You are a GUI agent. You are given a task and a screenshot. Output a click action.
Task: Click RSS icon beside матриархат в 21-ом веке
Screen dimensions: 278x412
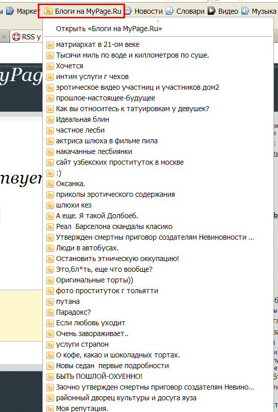(50, 45)
